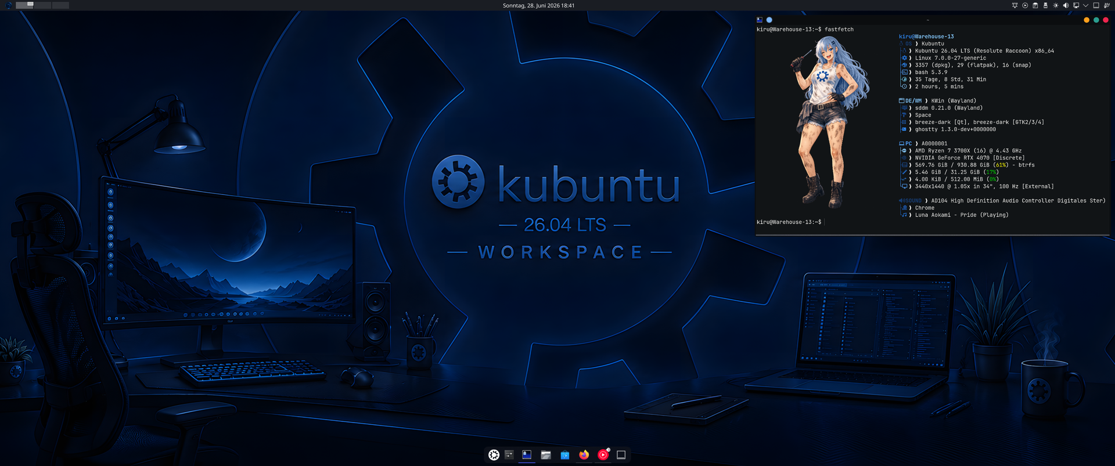Open the file manager from the dock
Screen dimensions: 1115x466
tap(546, 455)
